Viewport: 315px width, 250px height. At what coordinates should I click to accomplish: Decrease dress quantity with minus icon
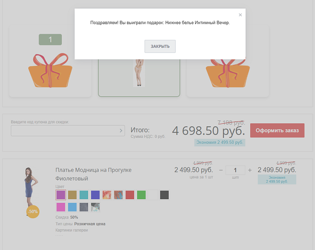click(x=221, y=170)
